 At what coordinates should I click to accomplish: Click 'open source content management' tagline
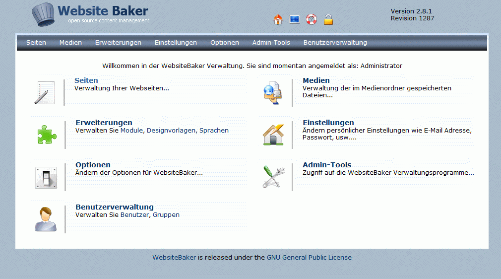click(x=109, y=20)
